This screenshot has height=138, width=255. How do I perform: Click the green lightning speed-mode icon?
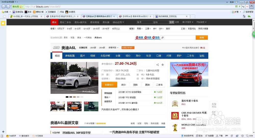239,7
